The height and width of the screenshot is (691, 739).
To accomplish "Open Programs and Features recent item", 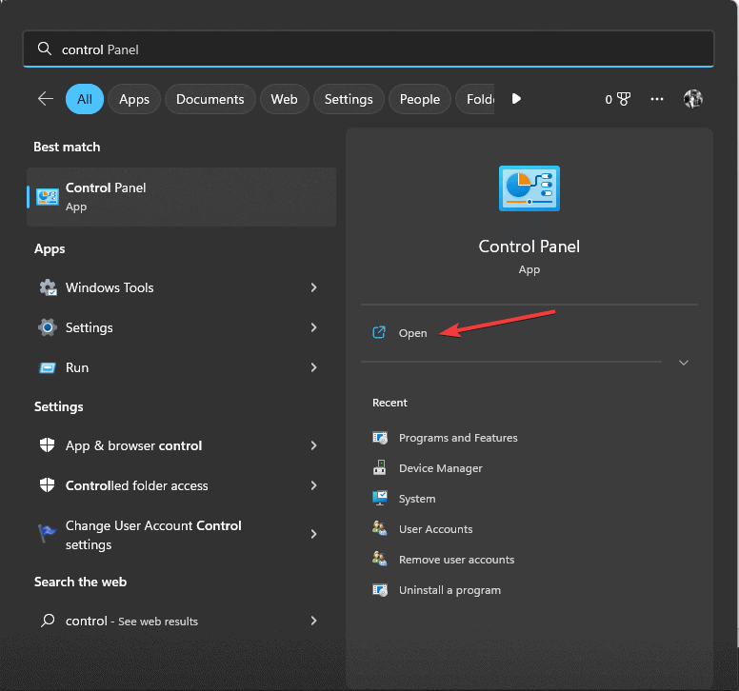I will point(458,438).
